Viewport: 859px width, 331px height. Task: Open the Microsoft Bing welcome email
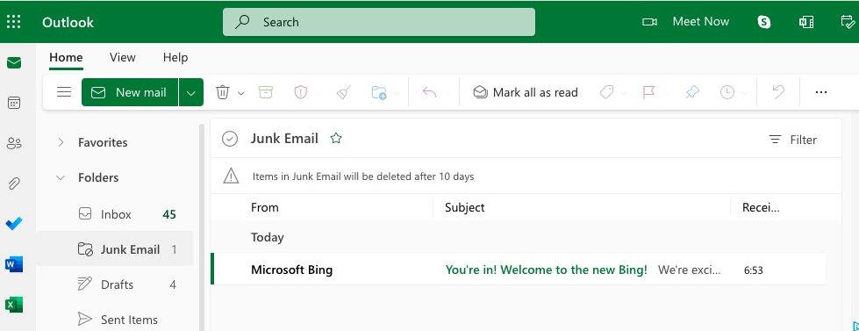tap(519, 270)
